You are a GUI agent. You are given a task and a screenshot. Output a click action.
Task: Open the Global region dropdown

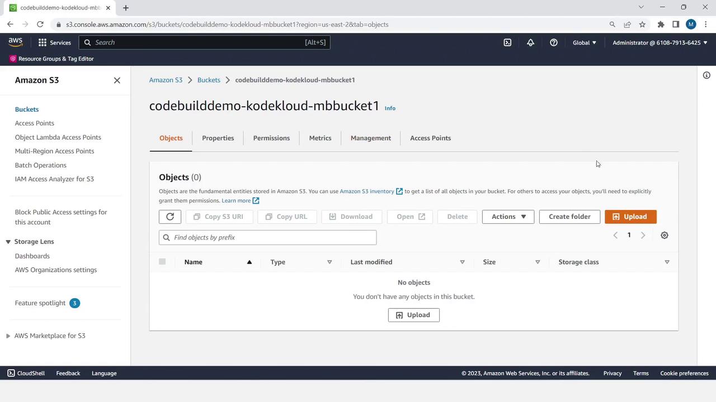tap(585, 42)
